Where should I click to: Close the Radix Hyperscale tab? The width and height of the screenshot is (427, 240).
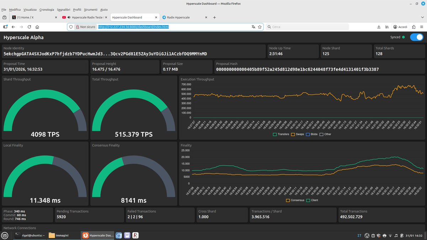(206, 17)
